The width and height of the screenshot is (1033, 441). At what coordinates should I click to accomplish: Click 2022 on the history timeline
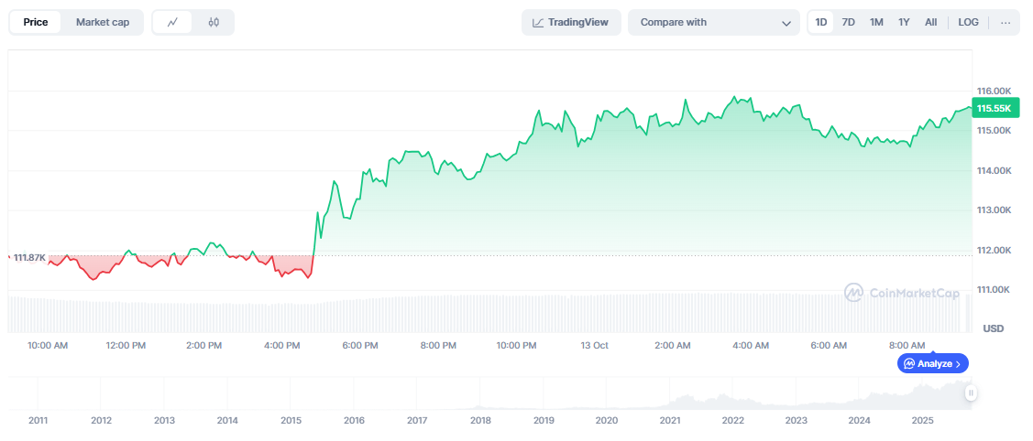[x=733, y=420]
